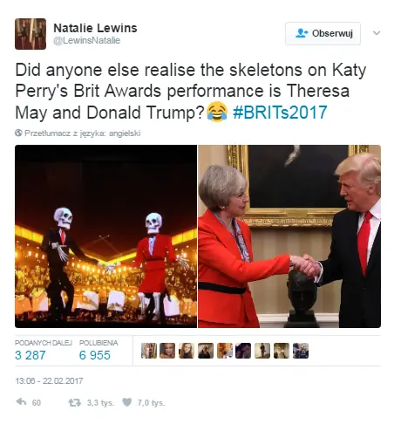394x424 pixels.
Task: Click the reply arrow icon
Action: (x=21, y=402)
